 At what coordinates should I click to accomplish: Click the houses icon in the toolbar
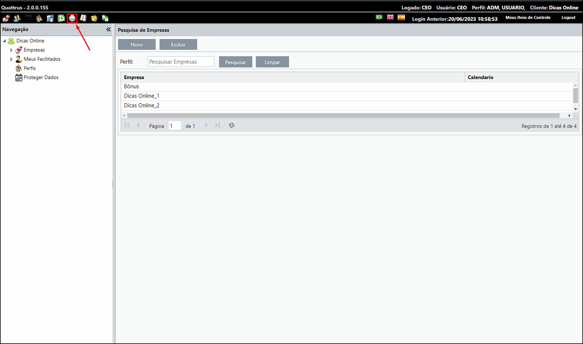click(6, 18)
